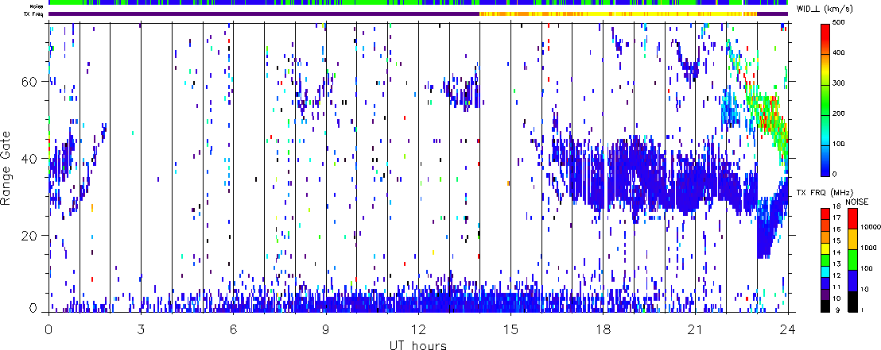Screen dimensions: 881x350
Task: Click the "500" label on the WID scale
Action: coord(840,23)
